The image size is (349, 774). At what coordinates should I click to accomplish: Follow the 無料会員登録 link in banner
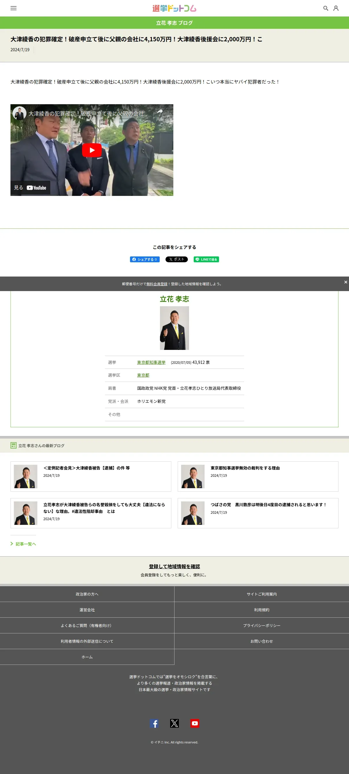157,284
